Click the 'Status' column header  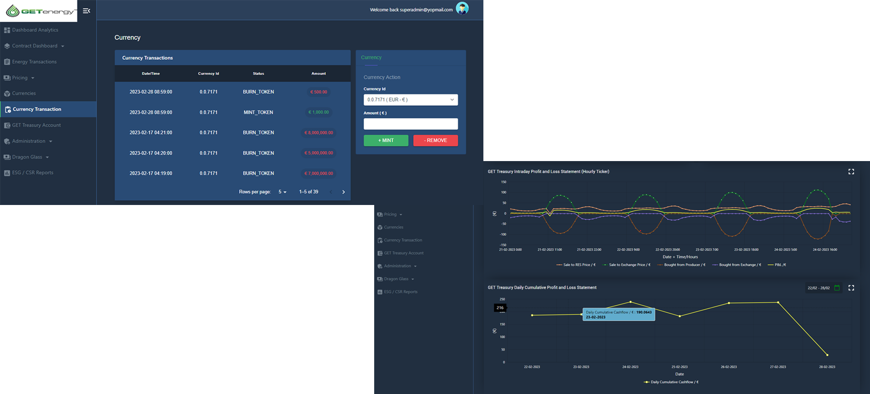[x=258, y=74]
